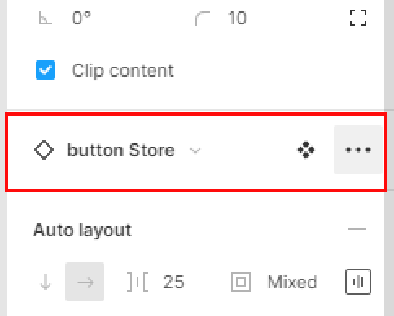Click the component diamond icon beside button Store

pos(44,150)
